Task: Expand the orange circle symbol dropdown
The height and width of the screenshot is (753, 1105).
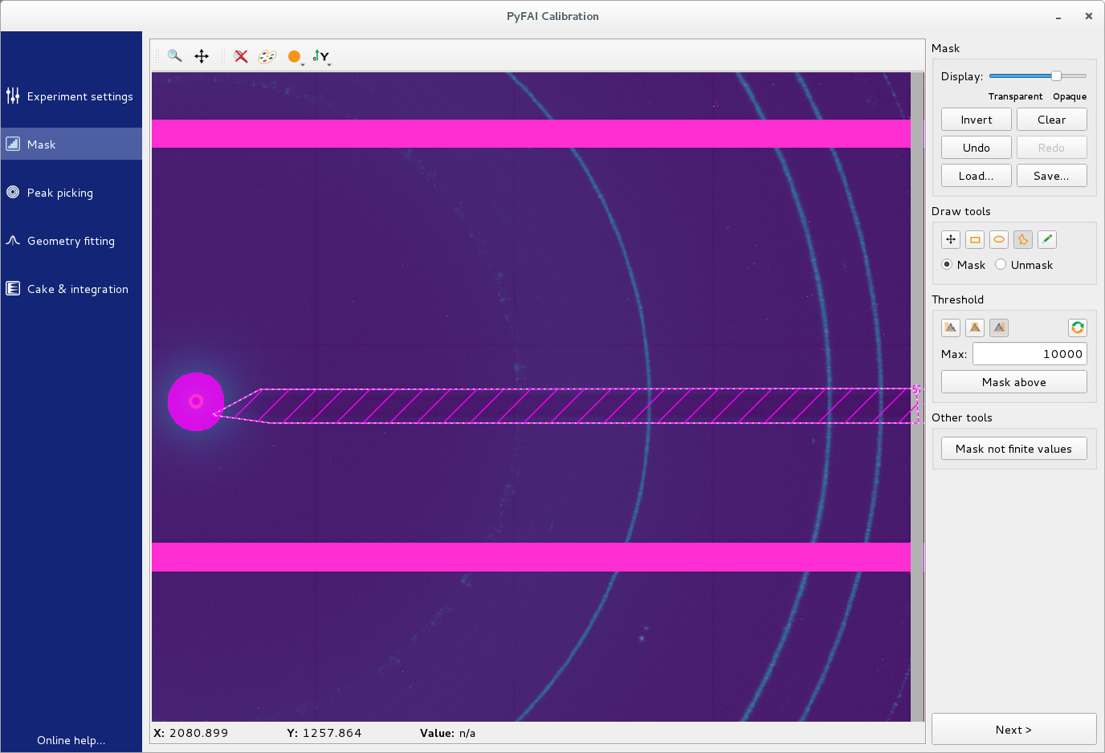Action: click(296, 57)
